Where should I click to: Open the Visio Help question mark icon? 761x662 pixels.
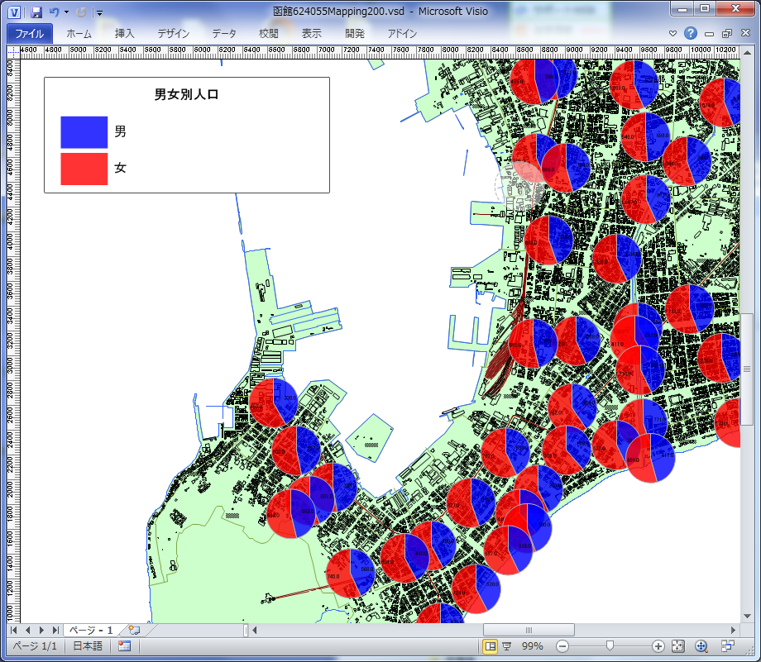tap(691, 34)
